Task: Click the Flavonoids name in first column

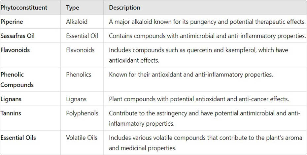Action: click(x=15, y=50)
